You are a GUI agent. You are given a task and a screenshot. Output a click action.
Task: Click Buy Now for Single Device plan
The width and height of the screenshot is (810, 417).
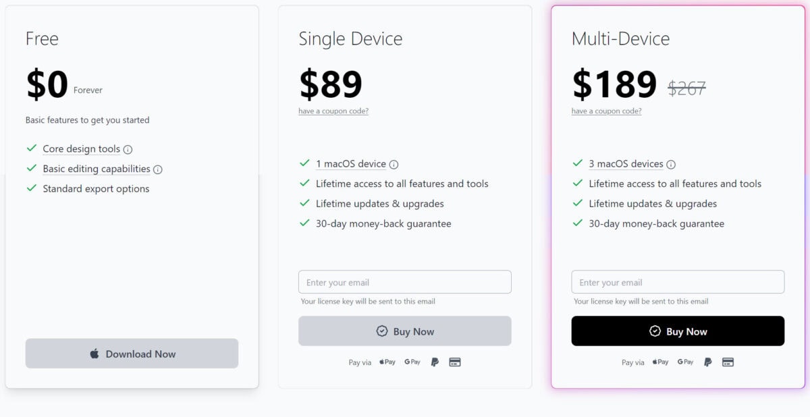(x=405, y=331)
